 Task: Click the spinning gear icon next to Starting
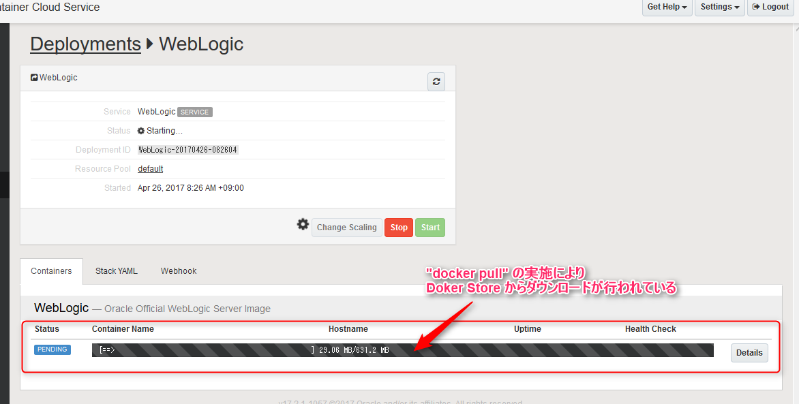coord(141,131)
